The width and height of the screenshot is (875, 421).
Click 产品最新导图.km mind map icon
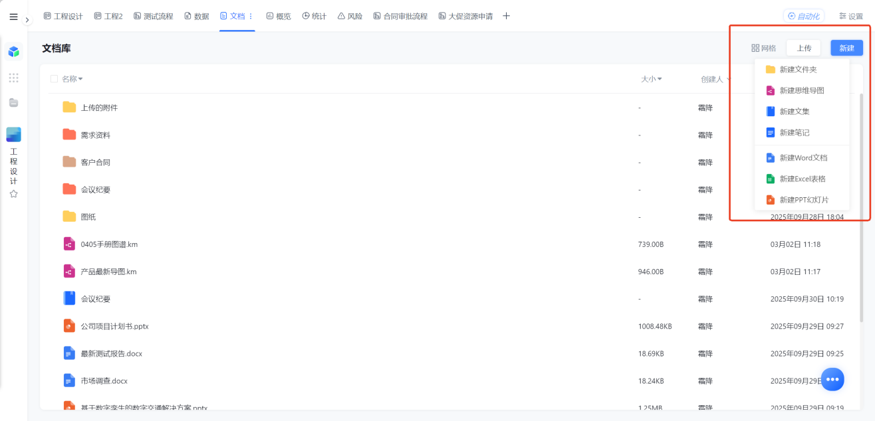click(69, 271)
